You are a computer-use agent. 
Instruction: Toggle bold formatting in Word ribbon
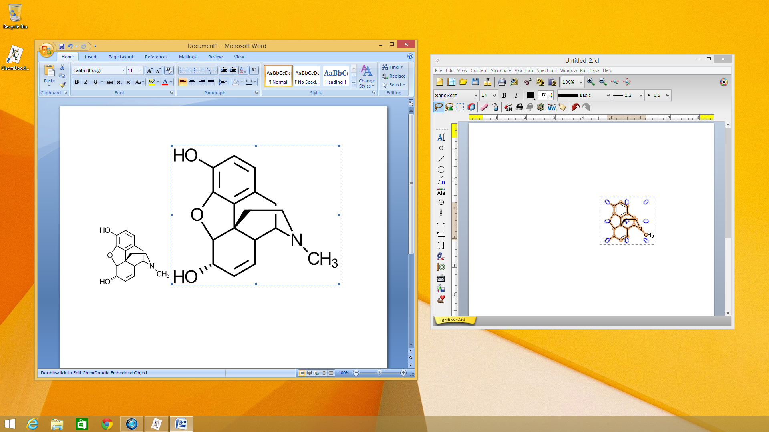pos(76,82)
